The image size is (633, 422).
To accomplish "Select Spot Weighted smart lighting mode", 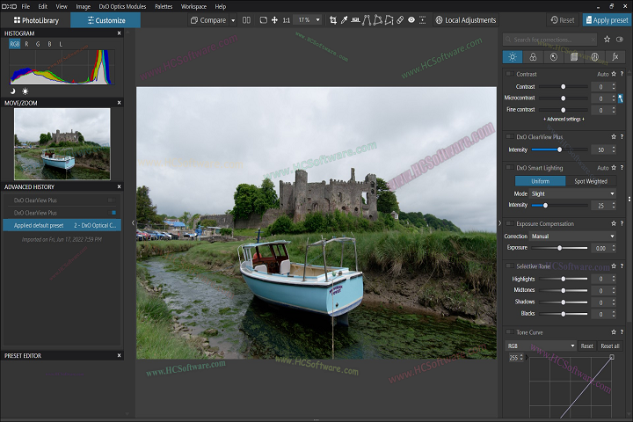I will coord(591,181).
